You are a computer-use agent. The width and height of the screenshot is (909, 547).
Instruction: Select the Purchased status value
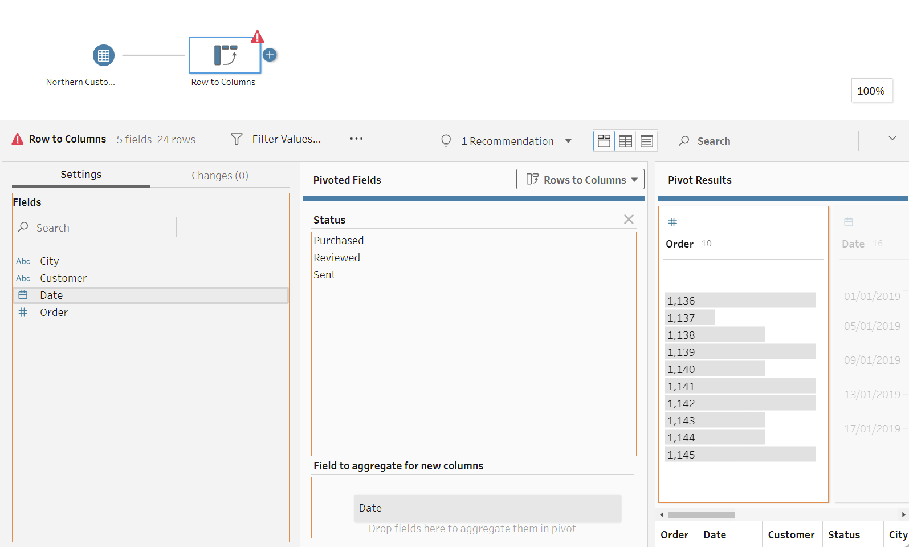339,240
